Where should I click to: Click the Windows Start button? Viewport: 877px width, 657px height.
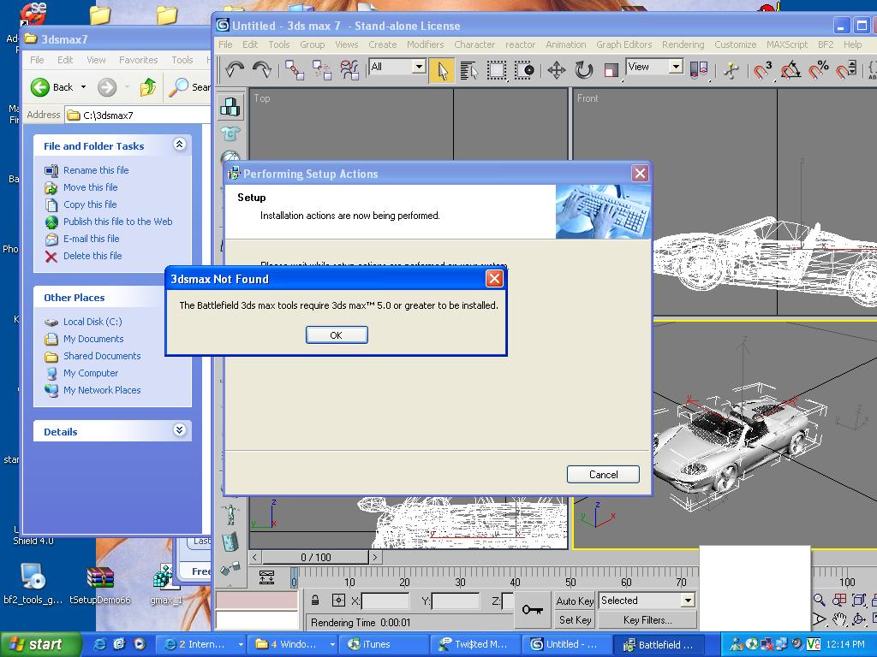(40, 644)
